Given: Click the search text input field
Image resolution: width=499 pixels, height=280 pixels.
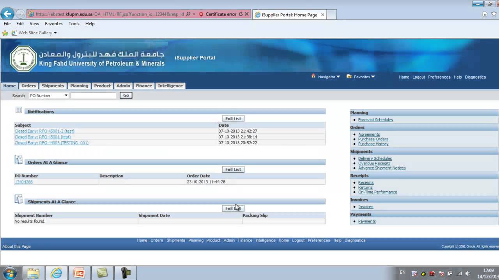Looking at the screenshot, I should 94,95.
